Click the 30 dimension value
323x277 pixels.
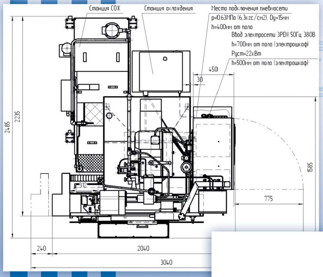click(200, 79)
